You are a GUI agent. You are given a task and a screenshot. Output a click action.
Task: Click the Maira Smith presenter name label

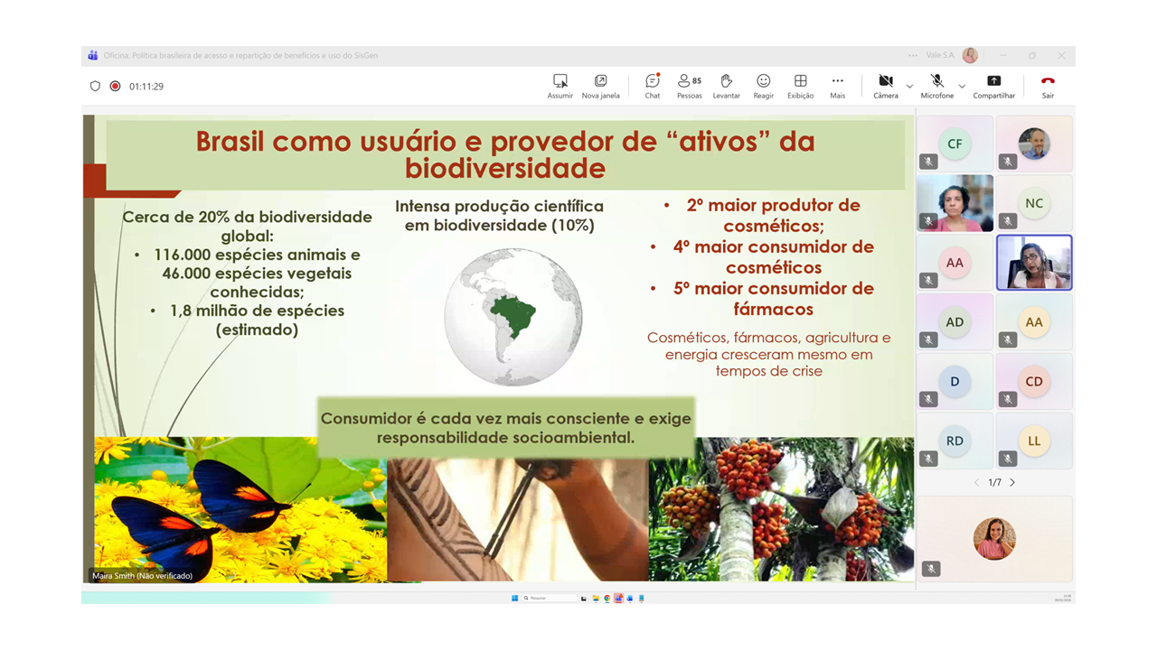pos(142,576)
